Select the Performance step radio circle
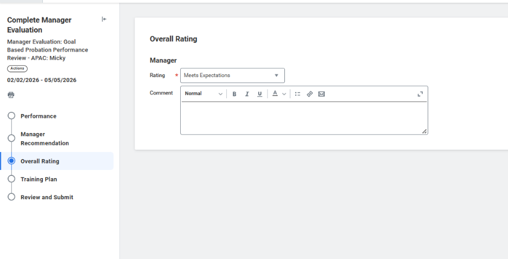This screenshot has height=259, width=508. tap(11, 116)
